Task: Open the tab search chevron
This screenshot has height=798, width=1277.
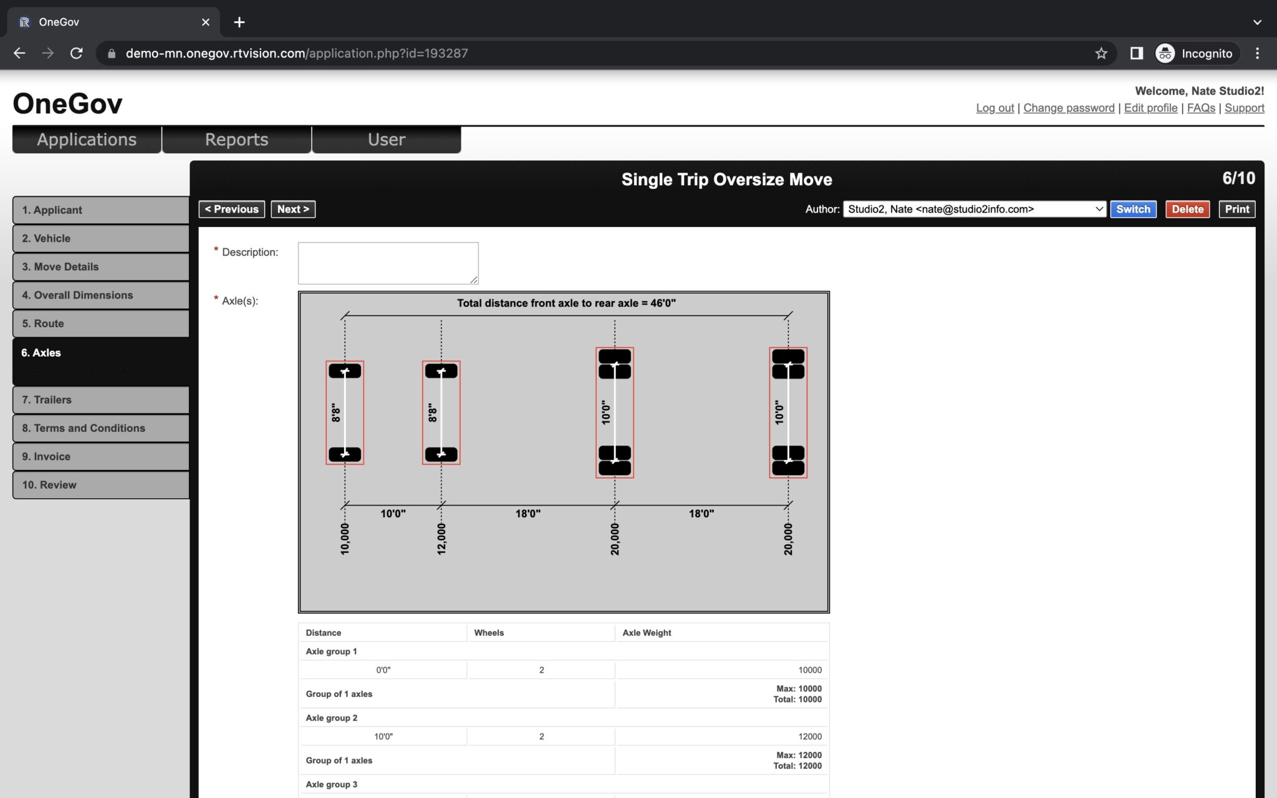Action: click(1256, 22)
